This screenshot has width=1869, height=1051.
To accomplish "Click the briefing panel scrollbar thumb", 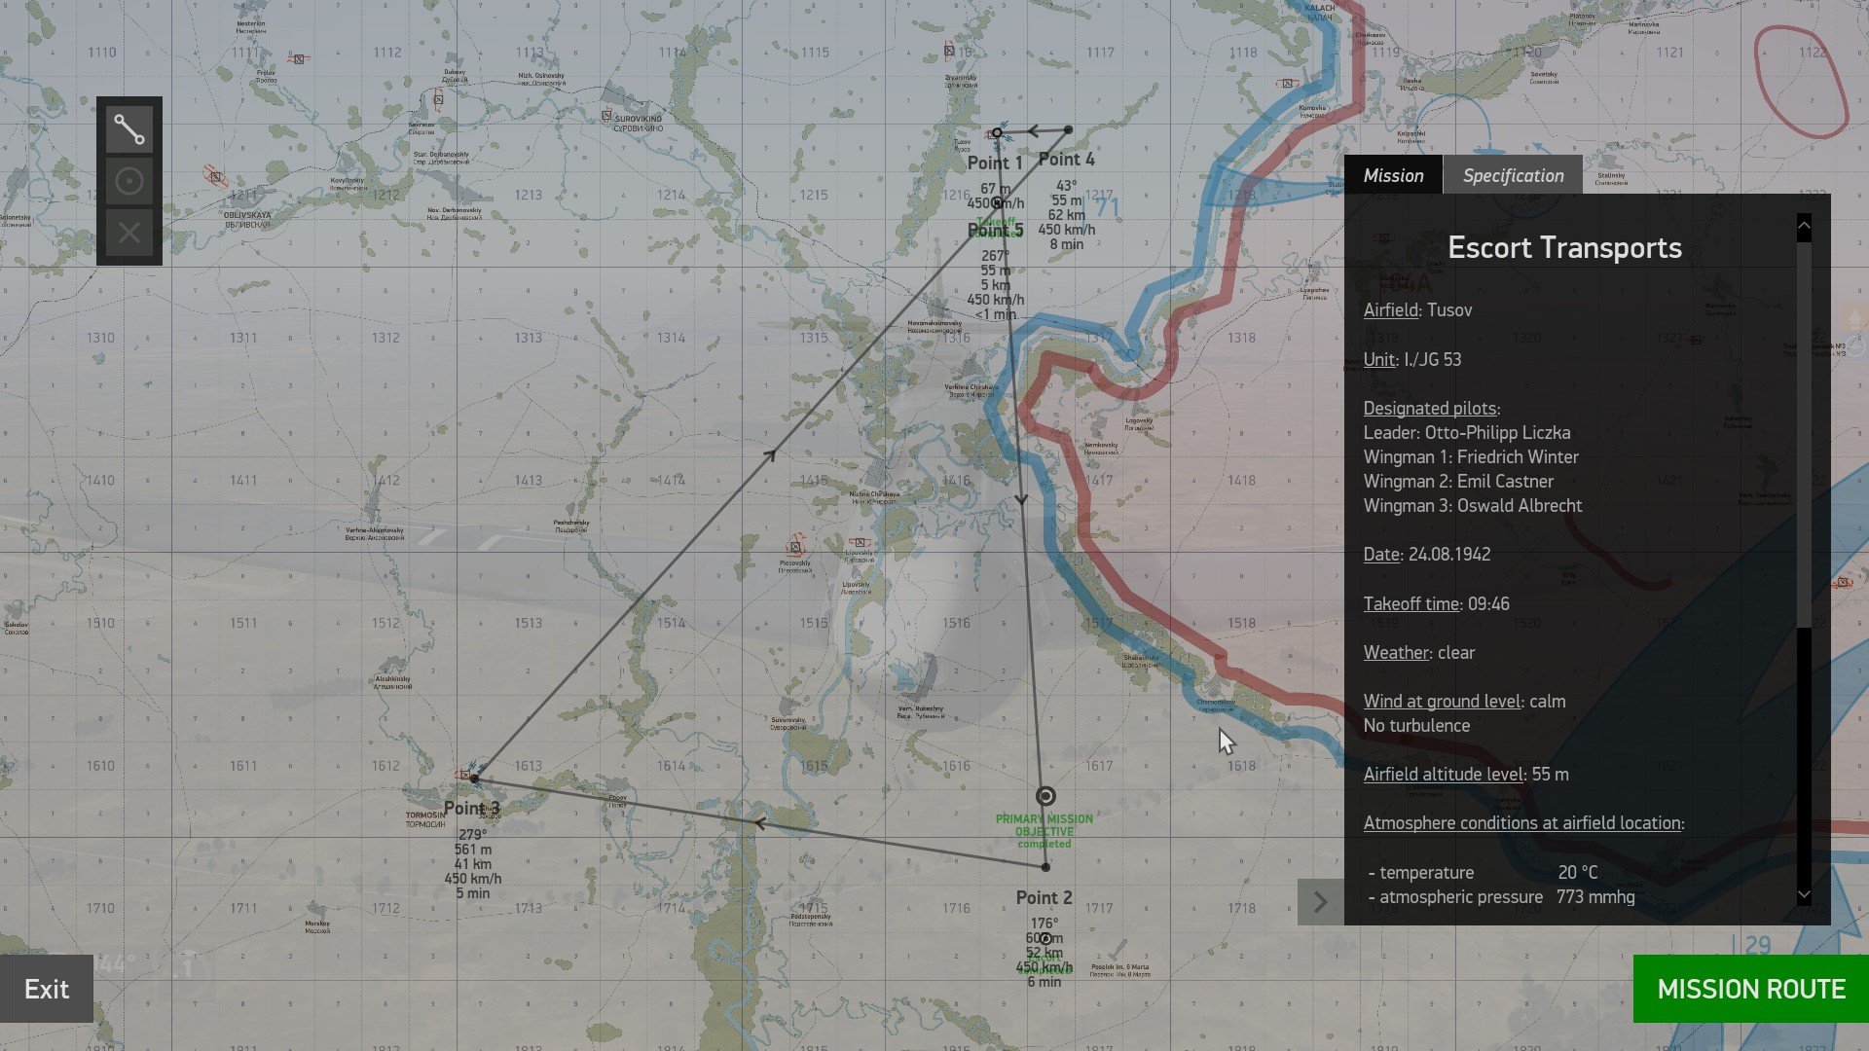I will [x=1804, y=434].
